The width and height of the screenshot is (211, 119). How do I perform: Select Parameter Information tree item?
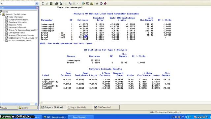click(17, 27)
